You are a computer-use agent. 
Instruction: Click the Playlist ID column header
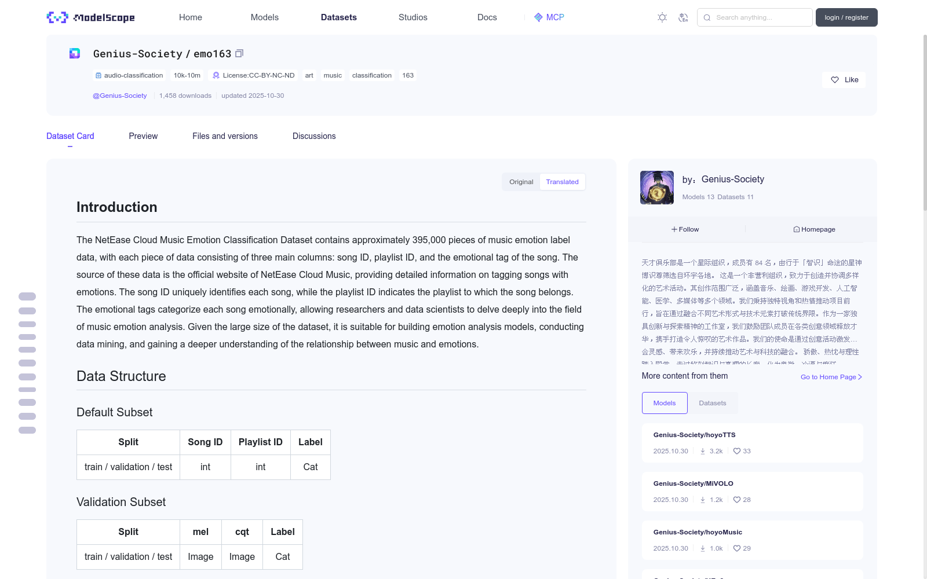(x=261, y=442)
